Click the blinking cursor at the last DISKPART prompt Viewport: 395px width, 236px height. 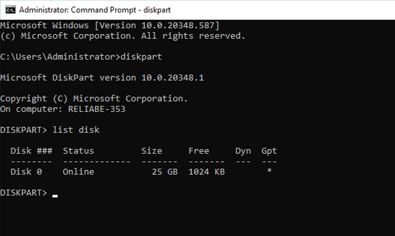[55, 196]
